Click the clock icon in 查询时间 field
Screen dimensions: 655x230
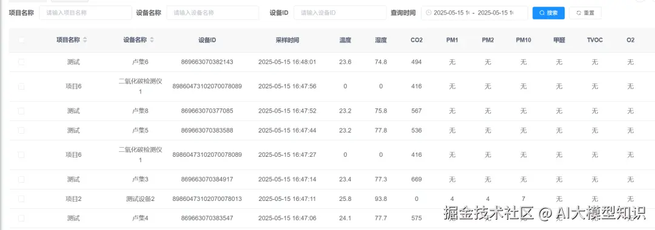[x=429, y=13]
